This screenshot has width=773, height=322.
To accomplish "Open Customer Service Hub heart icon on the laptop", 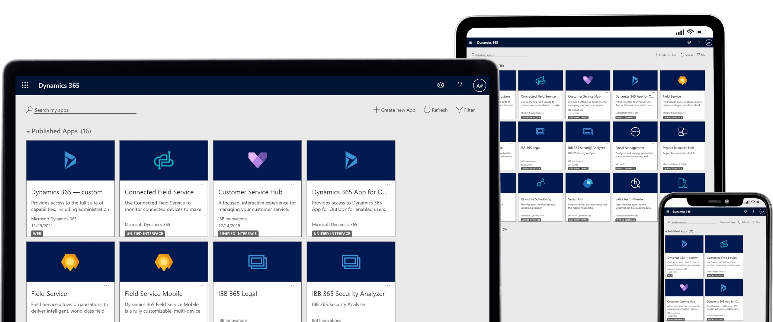I will (x=257, y=160).
